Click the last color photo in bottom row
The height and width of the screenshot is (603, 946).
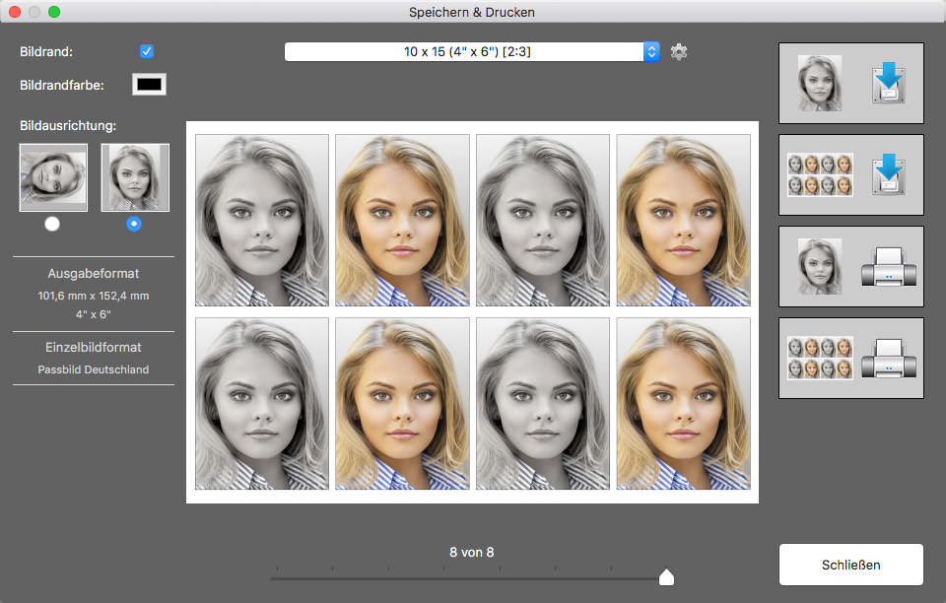684,403
